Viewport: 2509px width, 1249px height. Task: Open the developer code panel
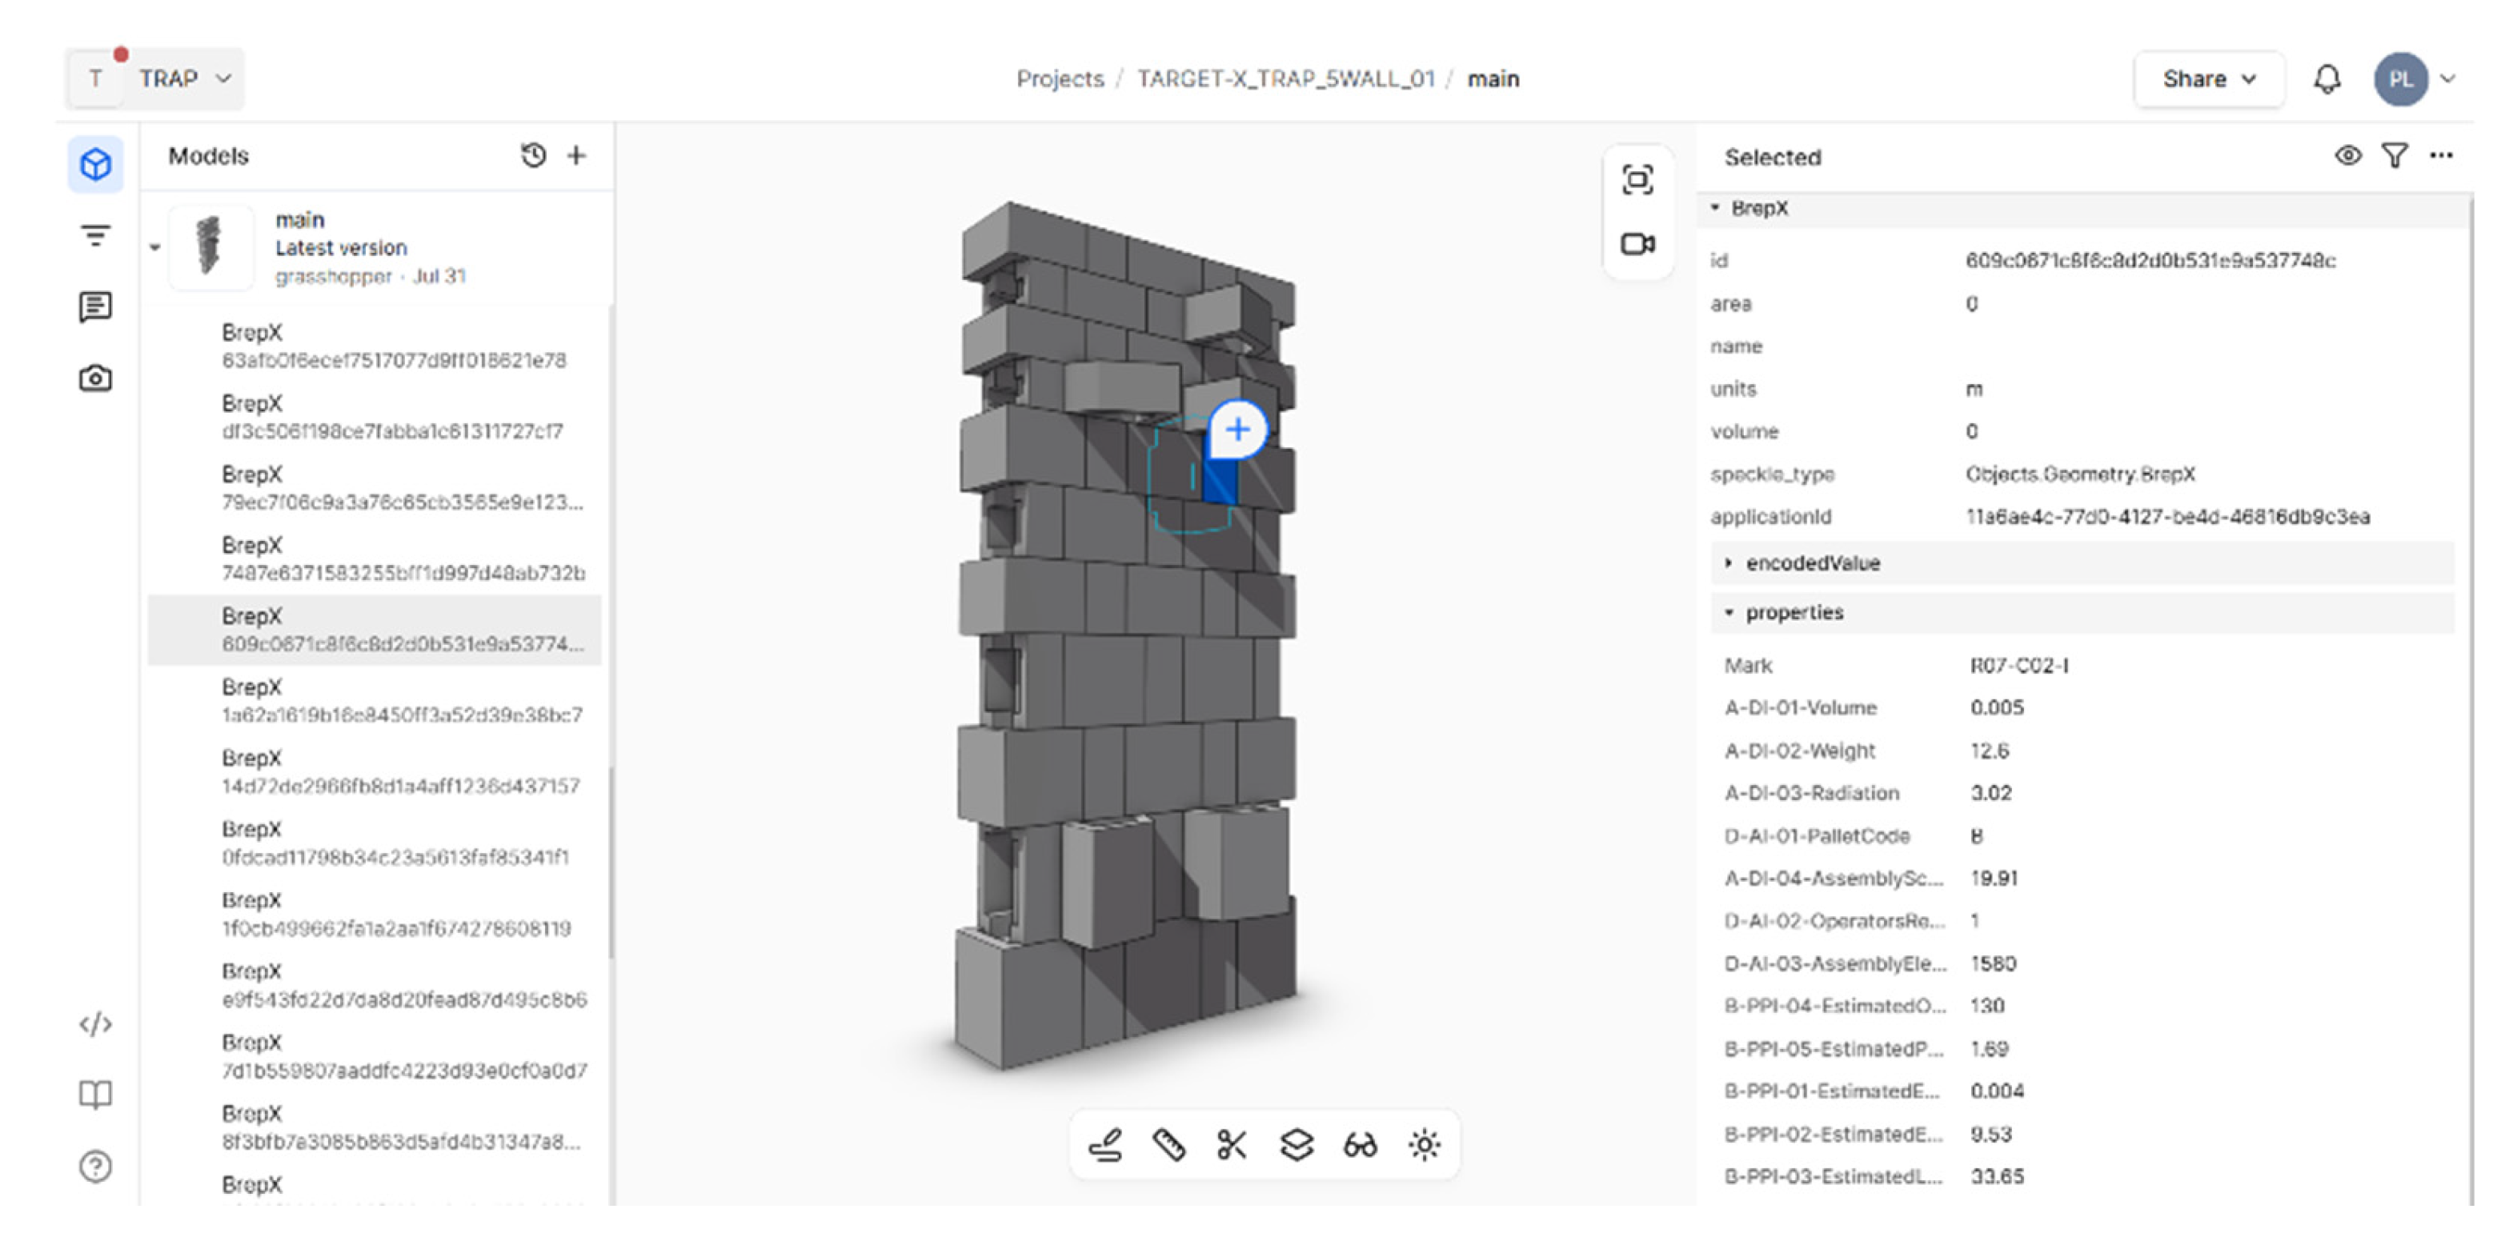(94, 1023)
